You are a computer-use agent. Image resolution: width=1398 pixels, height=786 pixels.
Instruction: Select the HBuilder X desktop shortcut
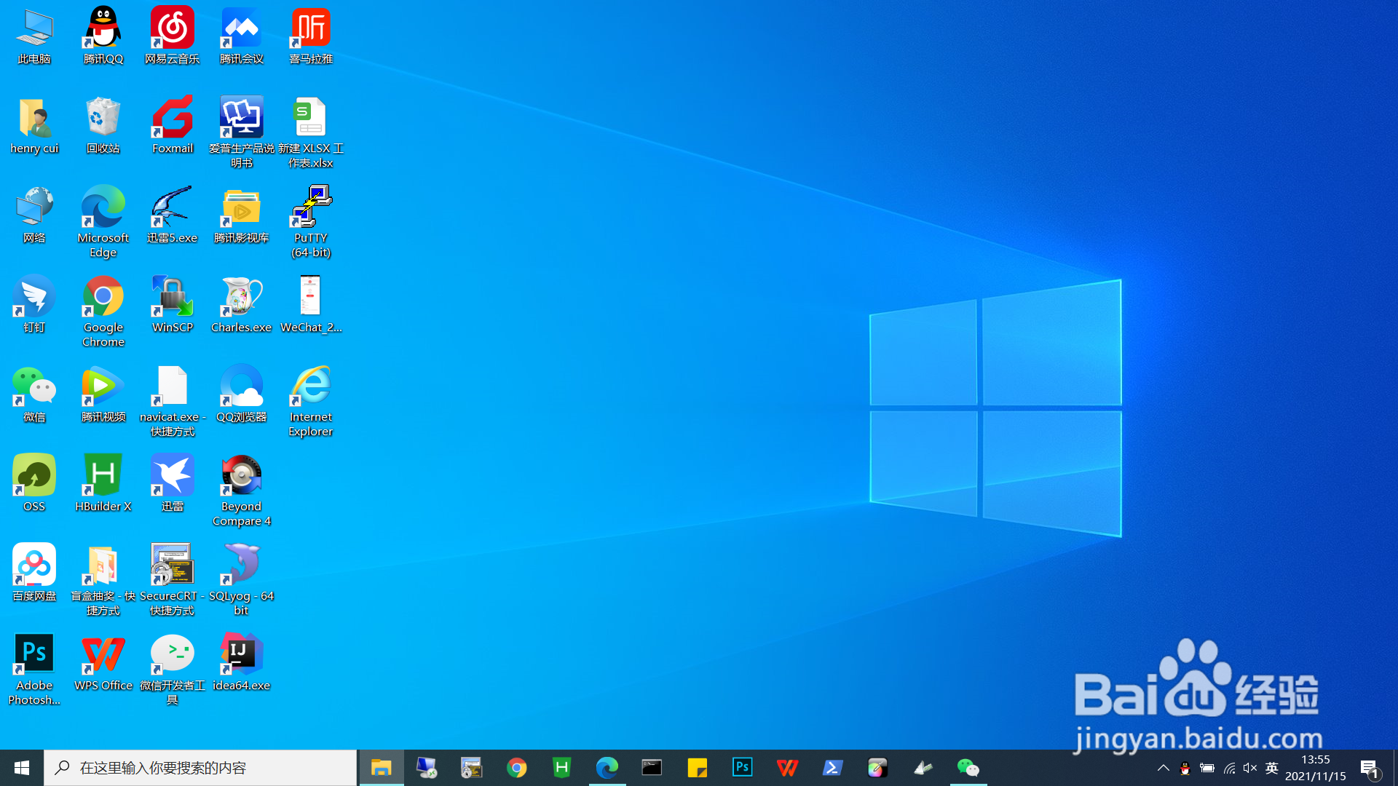click(103, 484)
